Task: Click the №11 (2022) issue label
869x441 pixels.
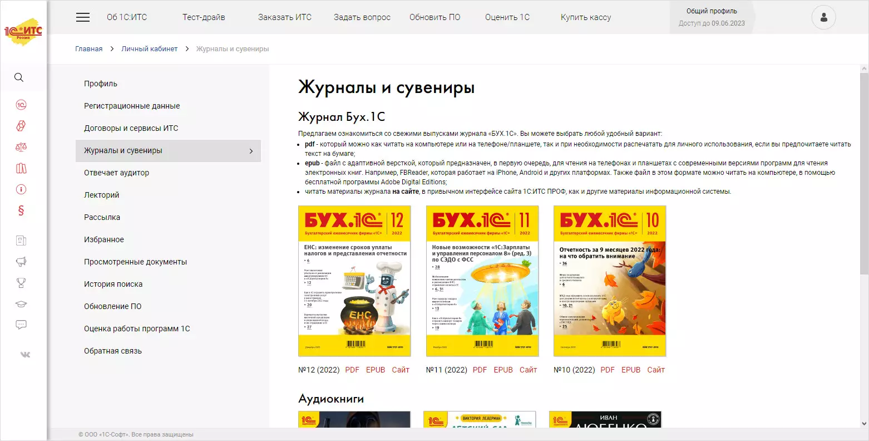Action: [447, 370]
